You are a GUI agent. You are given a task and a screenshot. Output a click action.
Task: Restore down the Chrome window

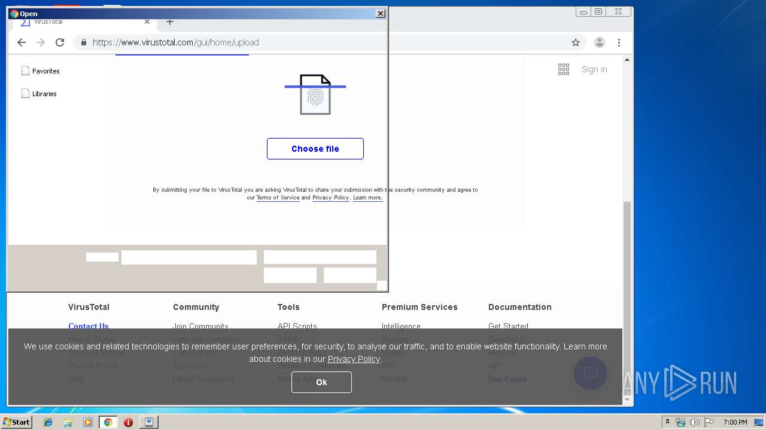[x=598, y=11]
